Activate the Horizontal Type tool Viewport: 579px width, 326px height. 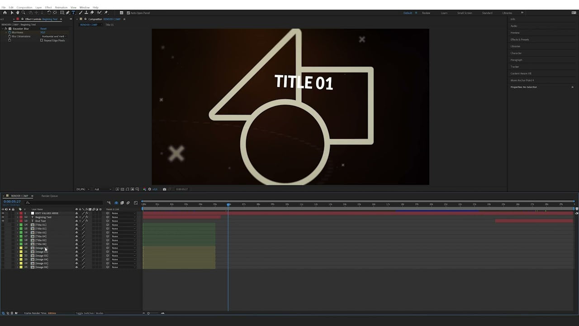[73, 13]
